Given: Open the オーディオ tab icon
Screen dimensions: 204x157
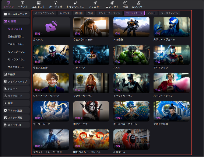Looking at the screenshot, I should click(x=56, y=3).
